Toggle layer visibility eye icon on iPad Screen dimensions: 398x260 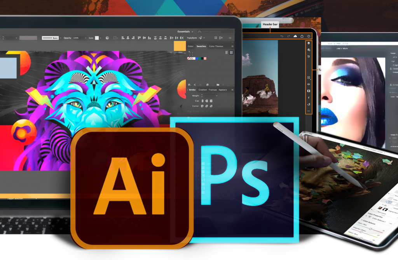pos(309,84)
